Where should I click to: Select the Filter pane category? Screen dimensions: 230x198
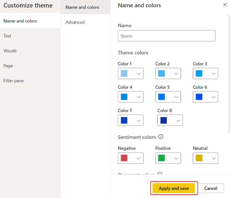(30, 81)
